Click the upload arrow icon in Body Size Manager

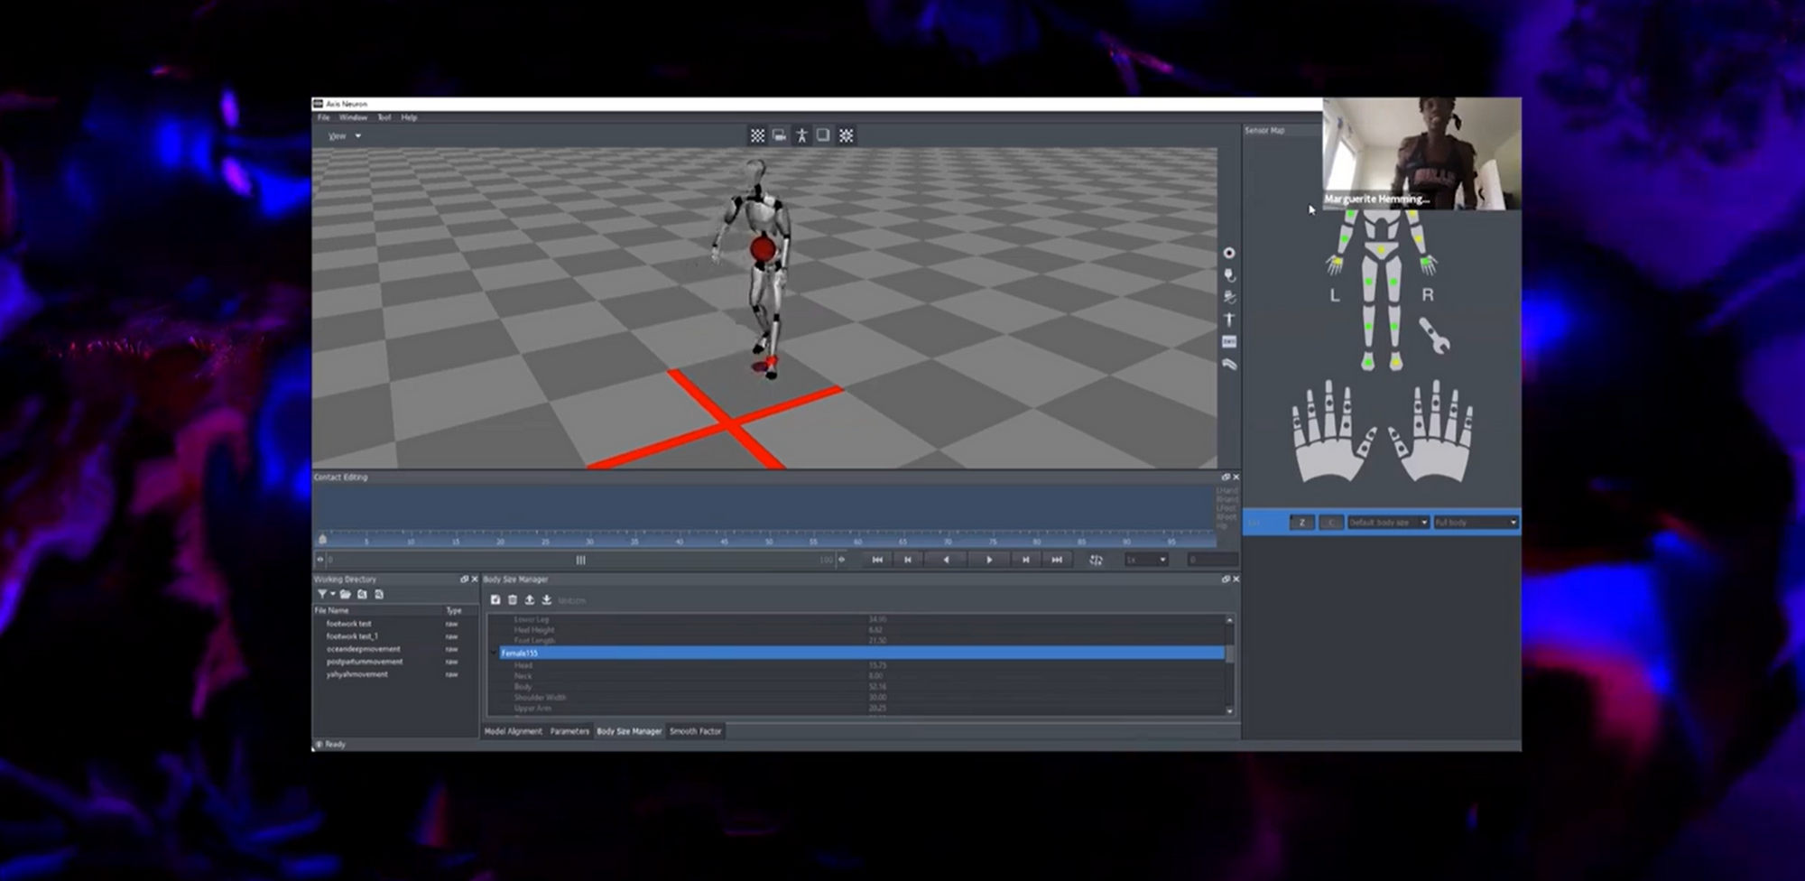click(530, 600)
